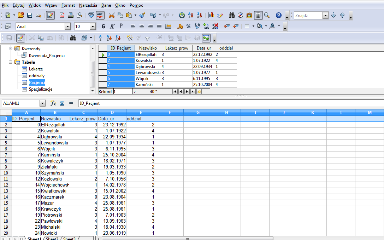Toggle center horizontal alignment
The width and height of the screenshot is (384, 240).
[x=142, y=26]
